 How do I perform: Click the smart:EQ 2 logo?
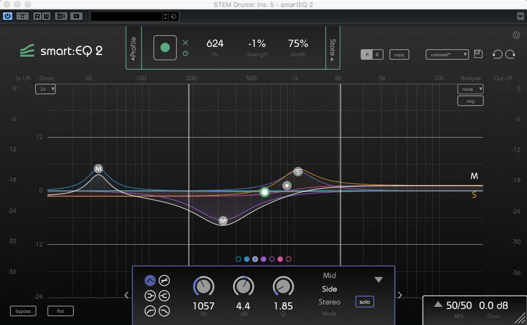click(61, 51)
